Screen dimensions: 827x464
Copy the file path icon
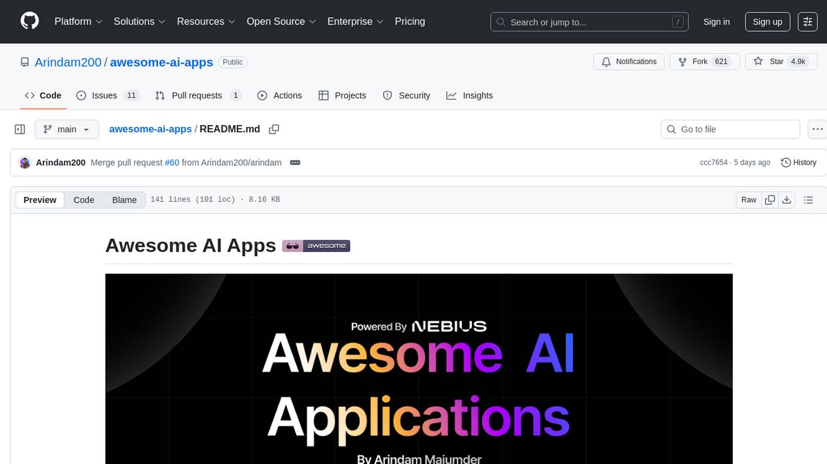click(274, 129)
